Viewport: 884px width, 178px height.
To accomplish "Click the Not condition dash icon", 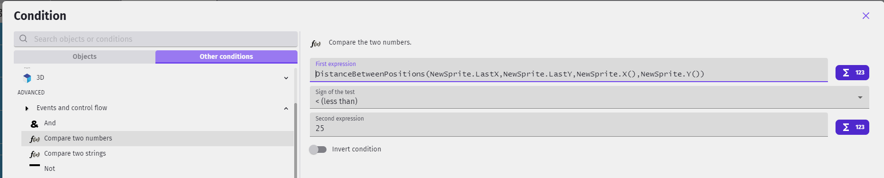I will pos(35,165).
